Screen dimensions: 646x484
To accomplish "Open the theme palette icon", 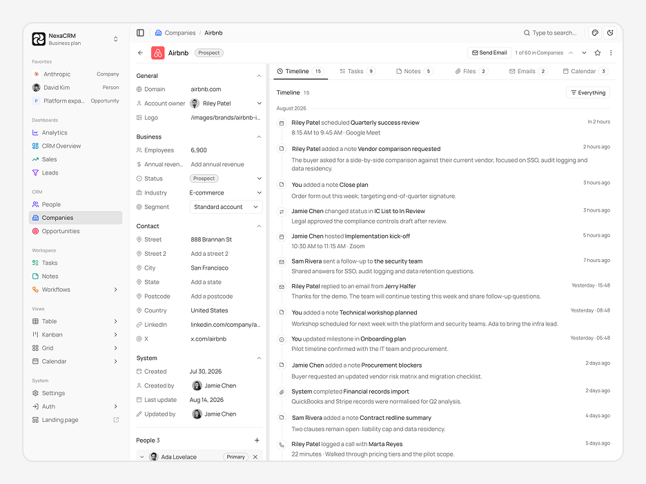I will point(595,33).
